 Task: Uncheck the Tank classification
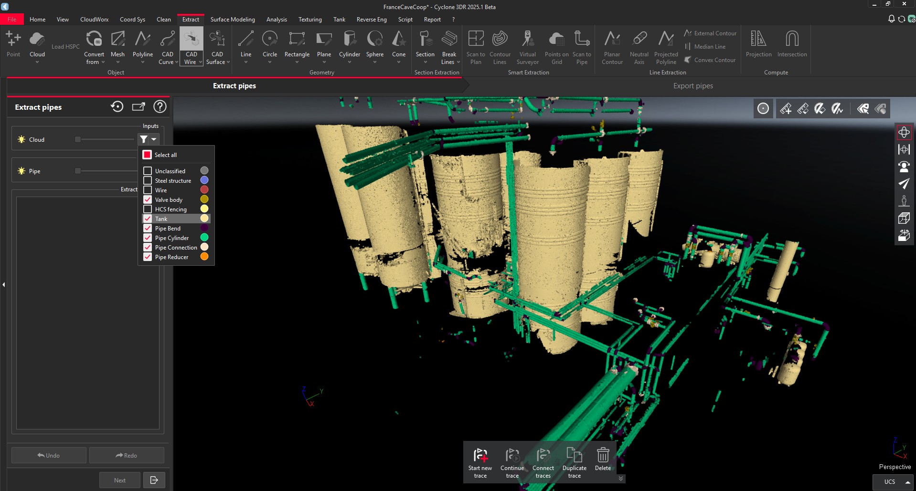147,219
